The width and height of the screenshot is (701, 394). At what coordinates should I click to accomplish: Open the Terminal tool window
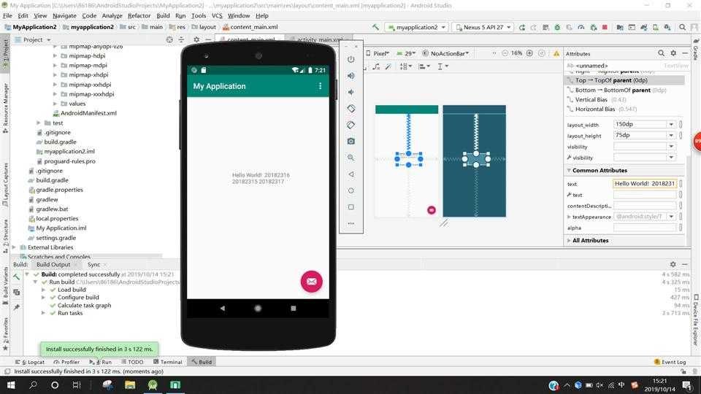tap(168, 362)
